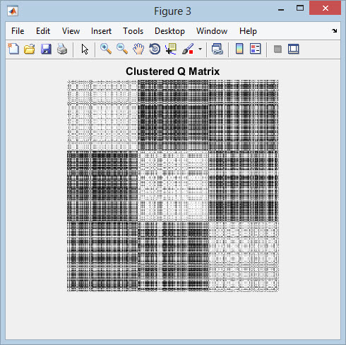
Task: Open the Insert menu
Action: pos(101,31)
